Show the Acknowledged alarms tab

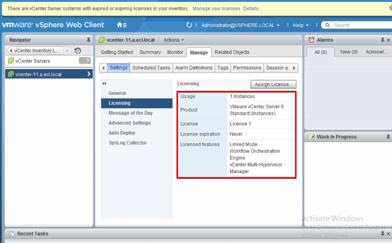click(376, 52)
